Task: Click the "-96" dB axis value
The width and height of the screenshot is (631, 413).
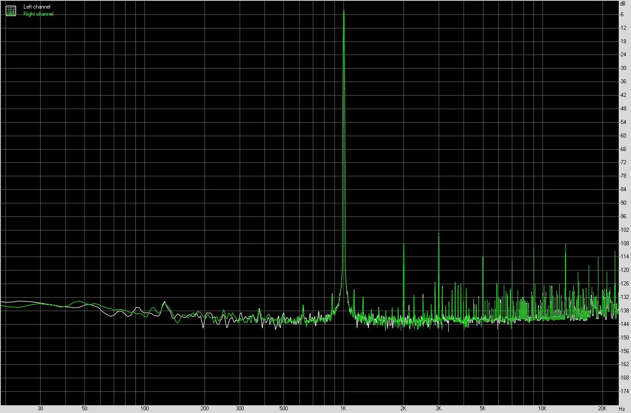Action: (623, 216)
